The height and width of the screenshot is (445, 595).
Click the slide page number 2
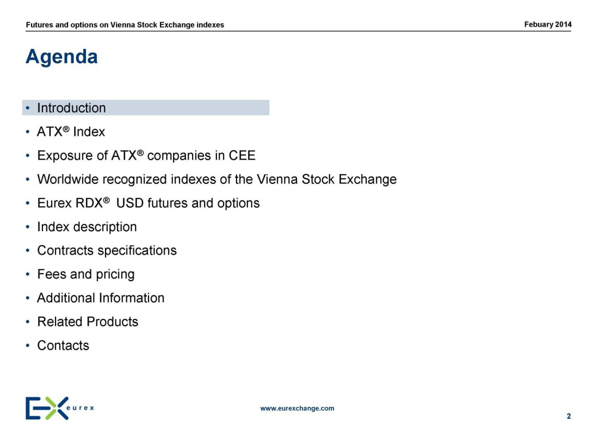(x=569, y=416)
